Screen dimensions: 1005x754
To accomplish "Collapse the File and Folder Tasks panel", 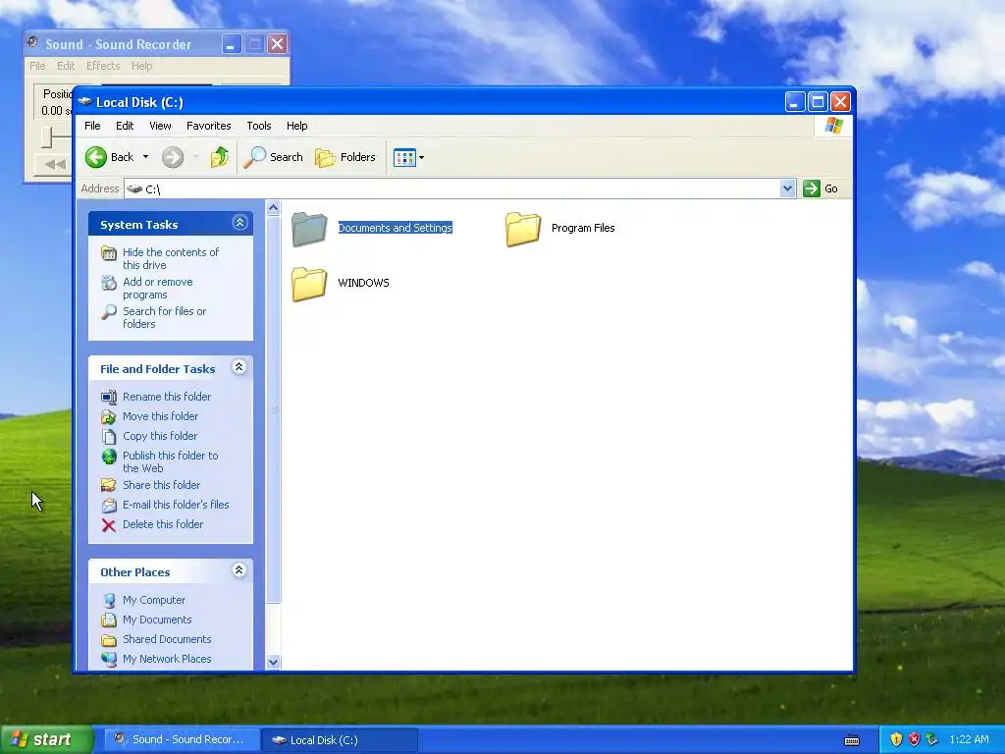I will (x=239, y=367).
